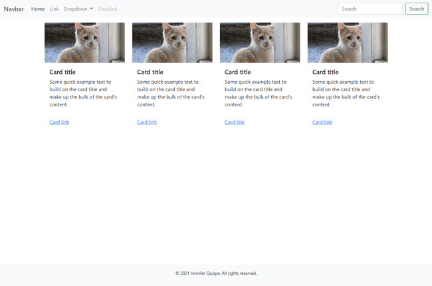Click the second card's Card title heading
432x286 pixels.
pos(150,72)
